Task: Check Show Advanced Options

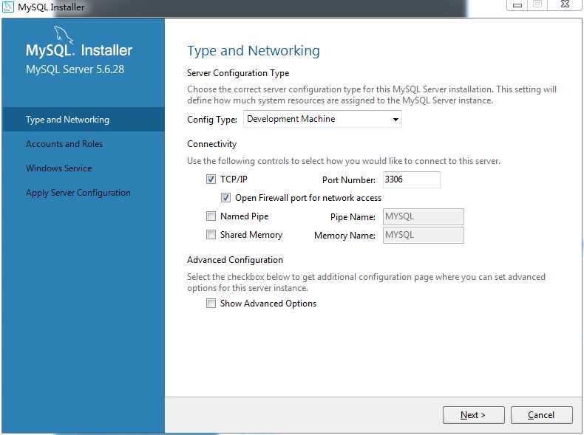Action: (211, 304)
